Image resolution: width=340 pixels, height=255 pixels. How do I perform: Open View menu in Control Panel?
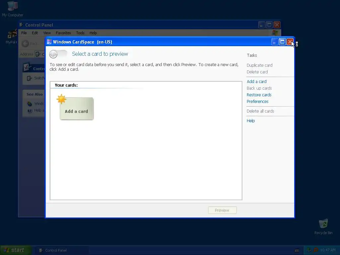coord(47,33)
